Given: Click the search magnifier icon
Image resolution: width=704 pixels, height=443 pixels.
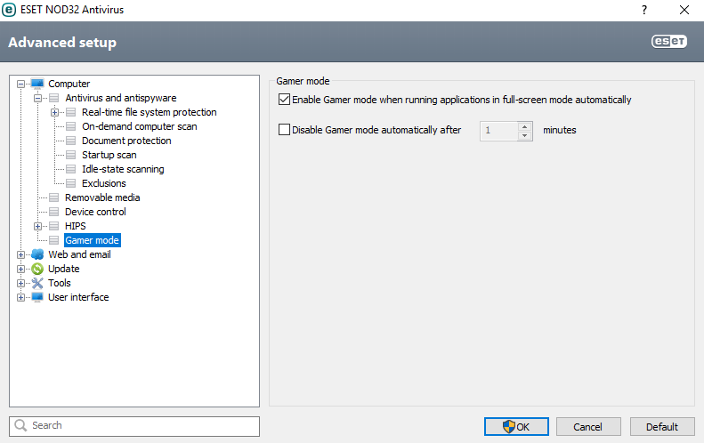Looking at the screenshot, I should coord(20,426).
